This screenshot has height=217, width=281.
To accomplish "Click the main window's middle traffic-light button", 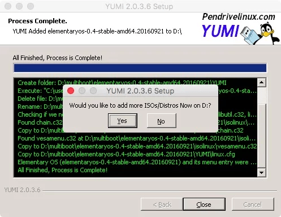I will (x=19, y=6).
